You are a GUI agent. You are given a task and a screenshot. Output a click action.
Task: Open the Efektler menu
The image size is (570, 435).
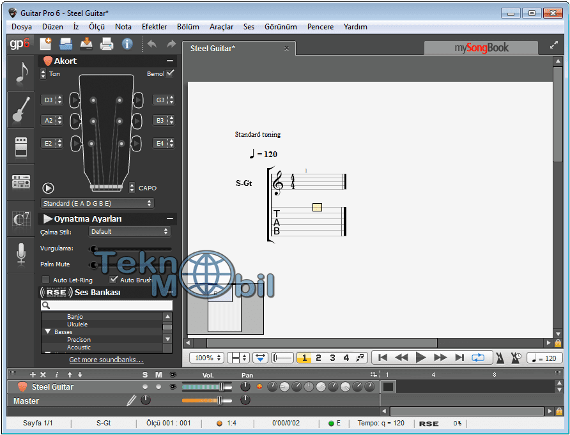(x=154, y=27)
